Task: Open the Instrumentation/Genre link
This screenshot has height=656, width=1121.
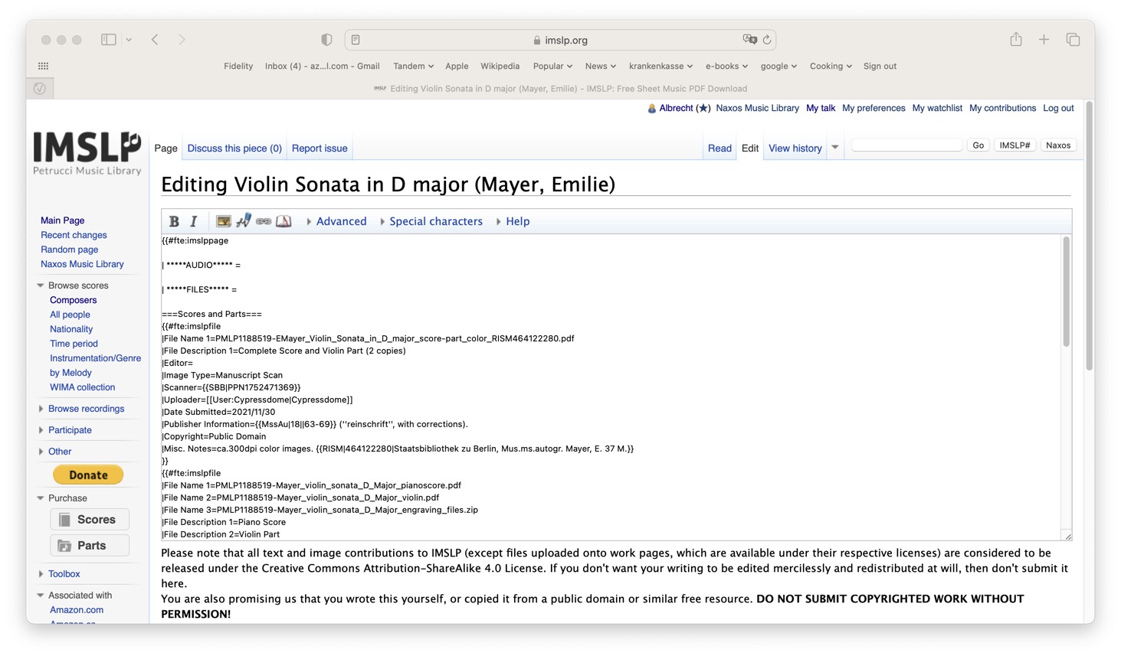Action: (96, 358)
